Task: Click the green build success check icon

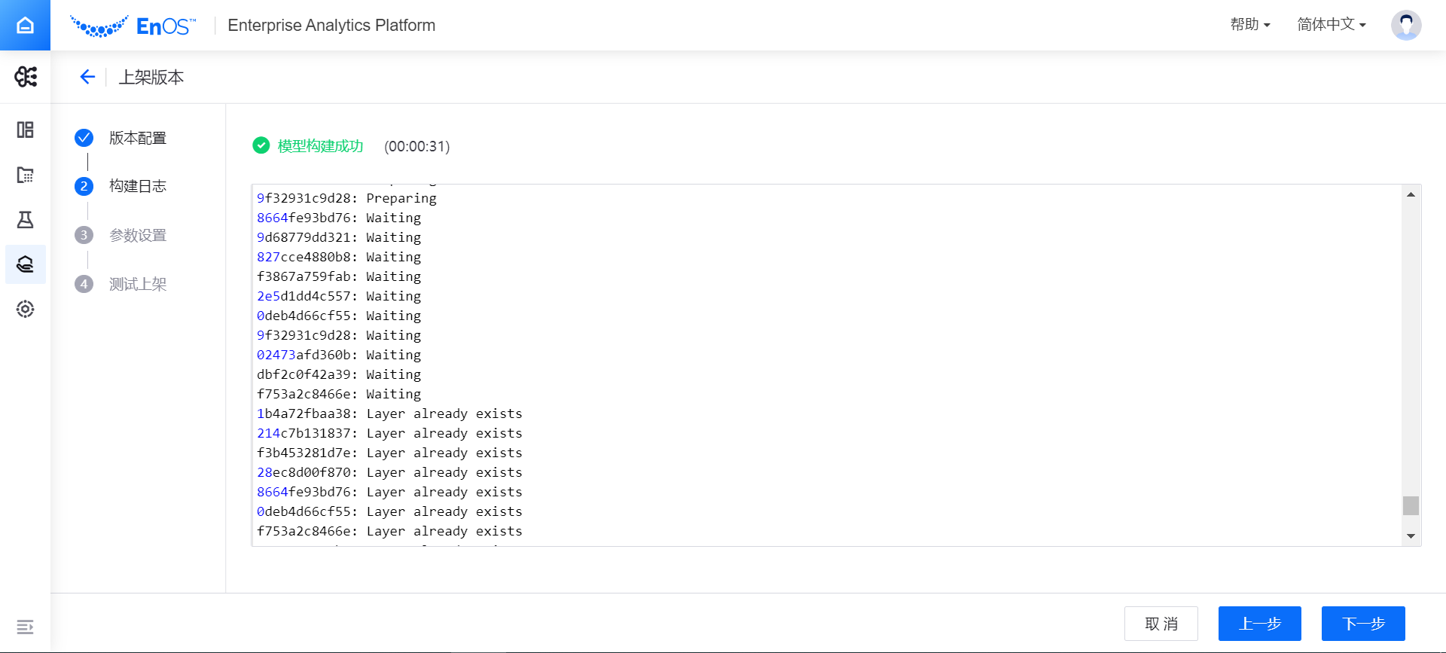Action: click(261, 145)
